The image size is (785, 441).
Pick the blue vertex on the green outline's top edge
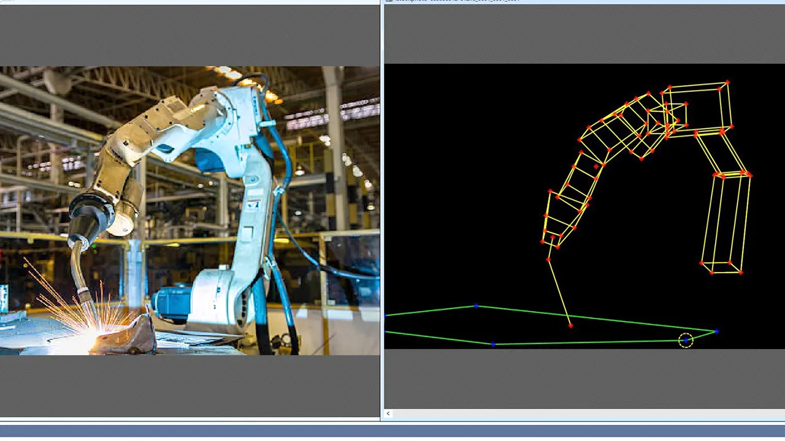tap(476, 306)
